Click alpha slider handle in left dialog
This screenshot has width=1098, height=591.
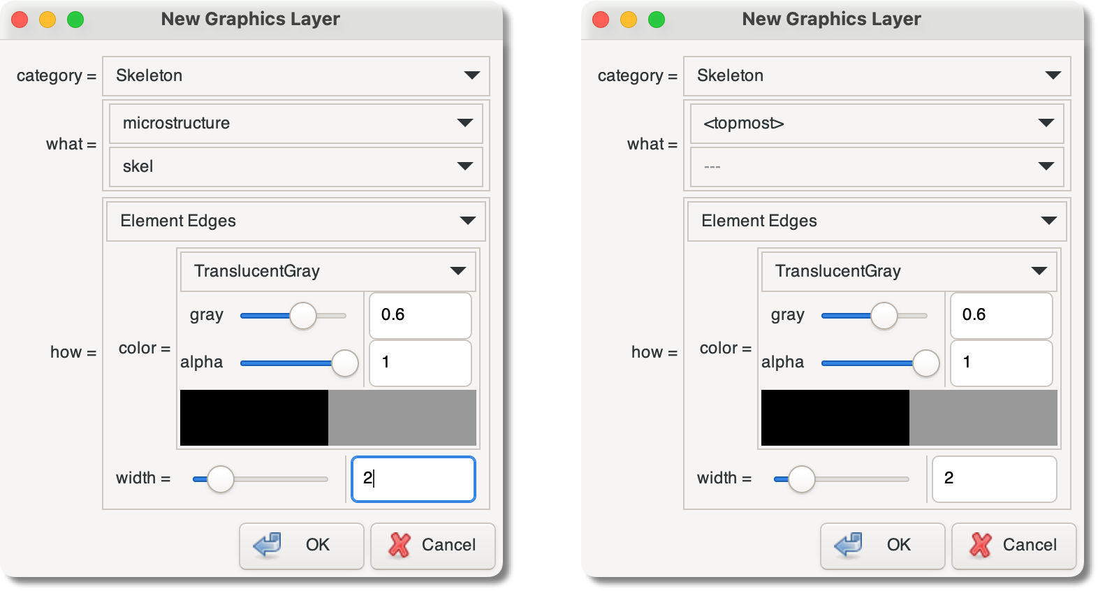345,363
